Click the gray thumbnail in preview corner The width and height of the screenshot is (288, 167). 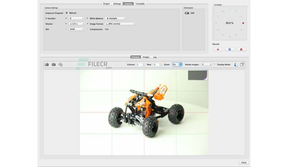click(x=197, y=75)
